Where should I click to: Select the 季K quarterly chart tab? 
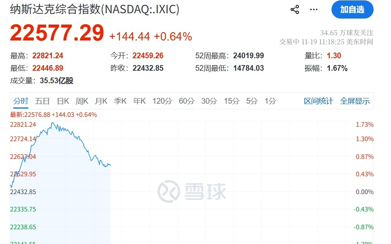click(120, 101)
